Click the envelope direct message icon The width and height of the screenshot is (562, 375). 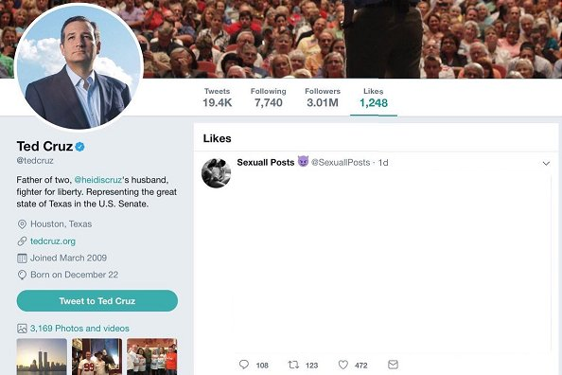click(x=393, y=365)
